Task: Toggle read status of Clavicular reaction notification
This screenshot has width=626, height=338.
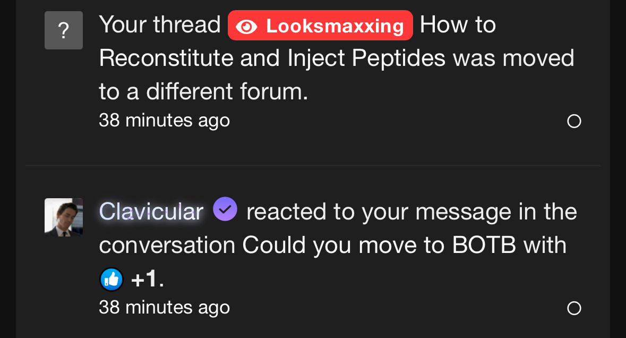Action: 573,308
